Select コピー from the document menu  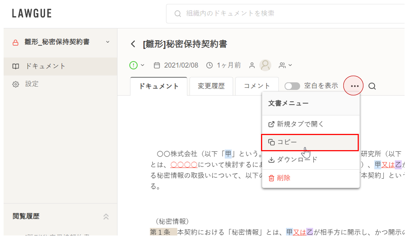(x=310, y=142)
